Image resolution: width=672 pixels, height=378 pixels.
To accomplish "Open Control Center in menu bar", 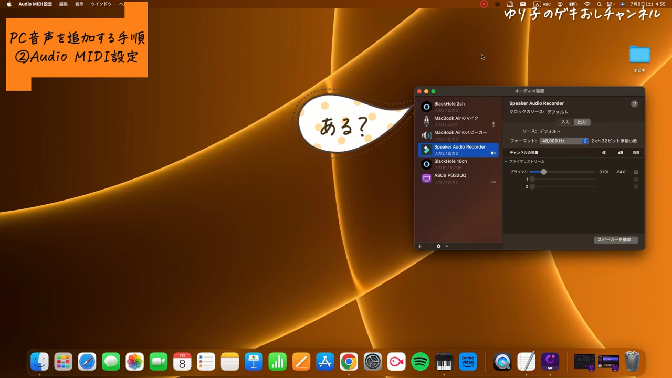I will (x=611, y=4).
